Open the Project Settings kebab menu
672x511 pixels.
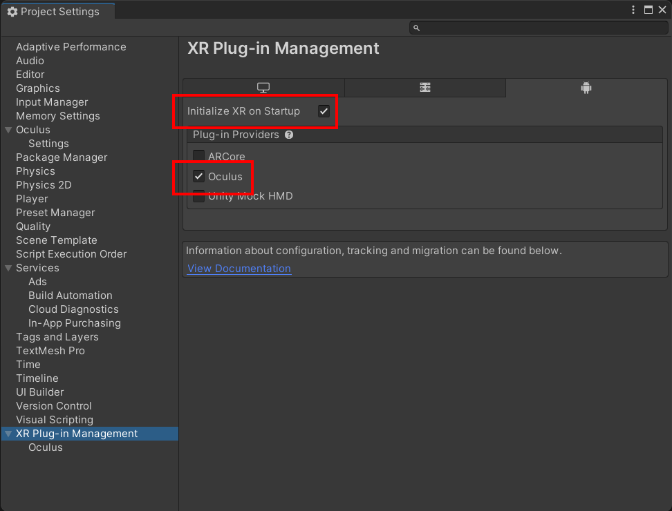pyautogui.click(x=633, y=10)
